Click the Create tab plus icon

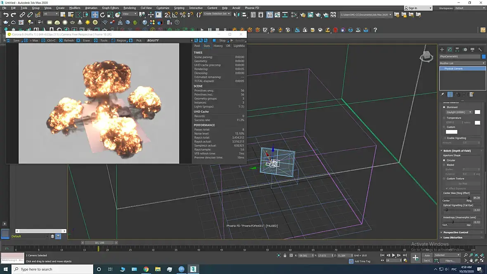point(442,50)
